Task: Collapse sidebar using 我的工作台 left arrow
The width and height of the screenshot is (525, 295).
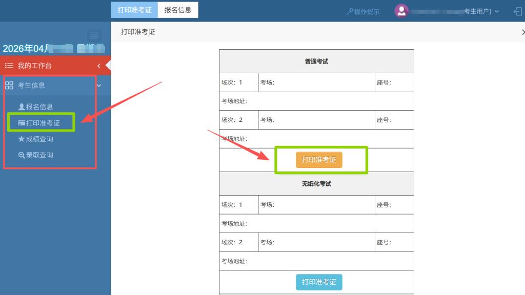Action: pyautogui.click(x=99, y=66)
